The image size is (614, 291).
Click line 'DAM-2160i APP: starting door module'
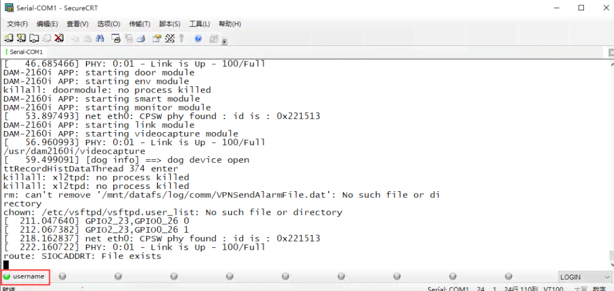(x=99, y=73)
